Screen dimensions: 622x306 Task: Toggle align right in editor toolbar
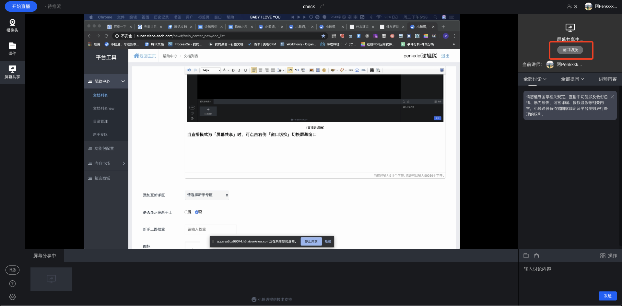[266, 70]
